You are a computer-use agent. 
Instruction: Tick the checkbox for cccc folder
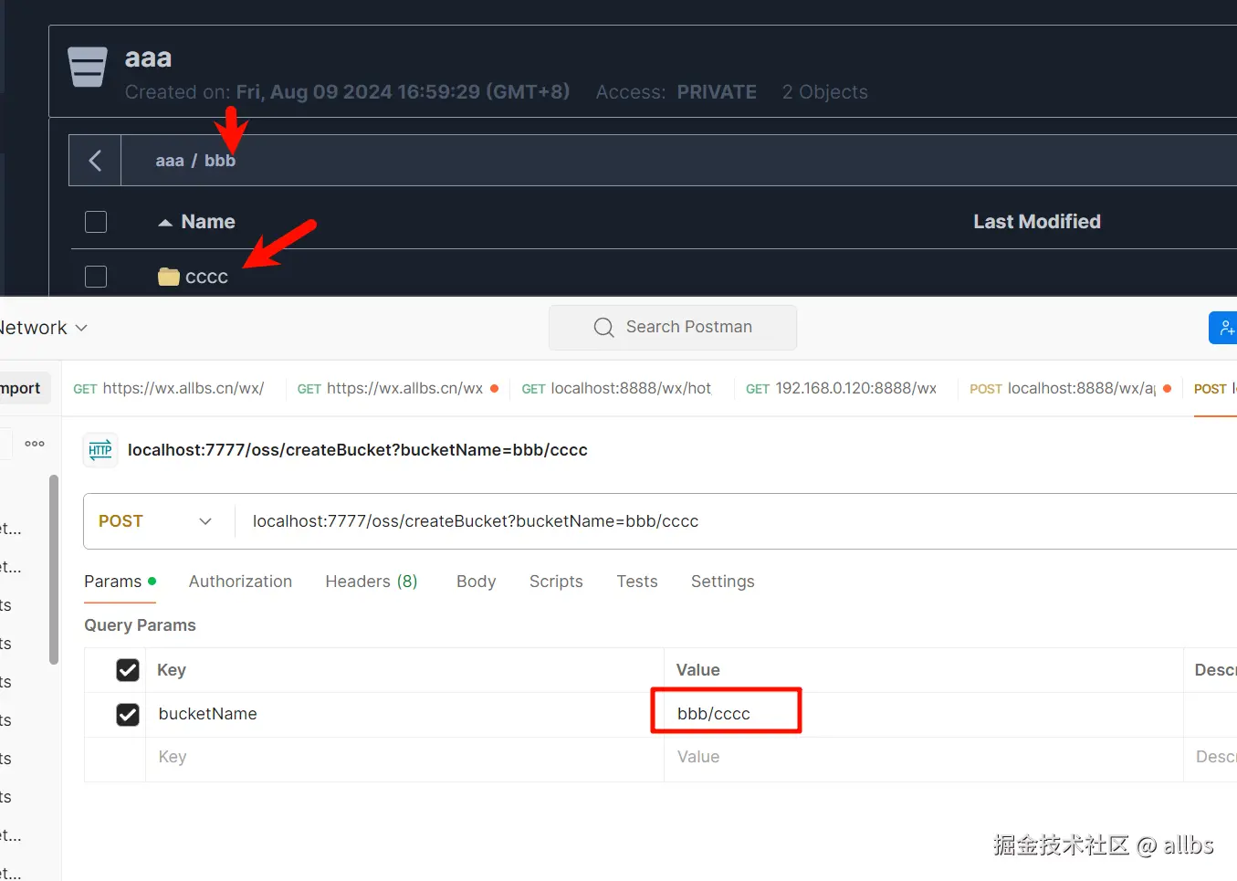[x=96, y=277]
